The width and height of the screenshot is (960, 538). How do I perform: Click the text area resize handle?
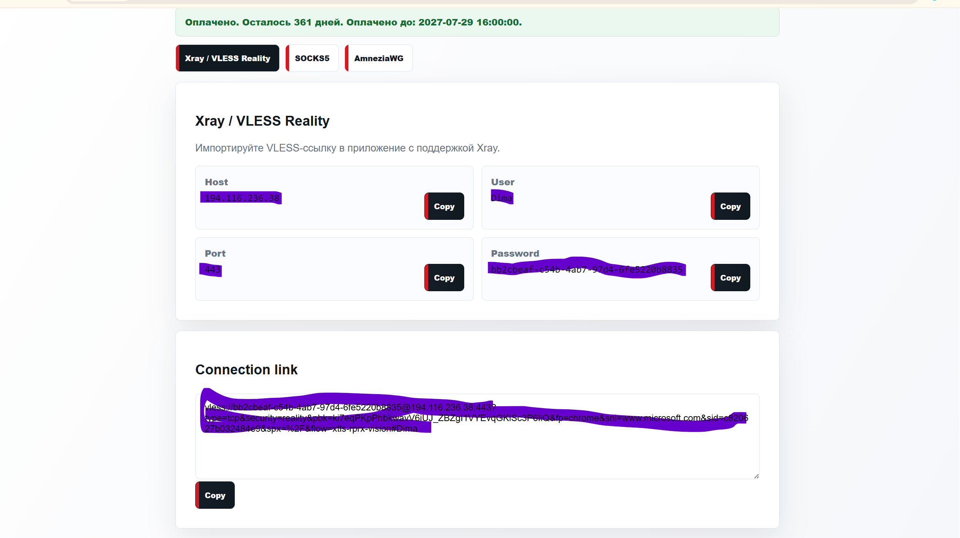pos(756,476)
